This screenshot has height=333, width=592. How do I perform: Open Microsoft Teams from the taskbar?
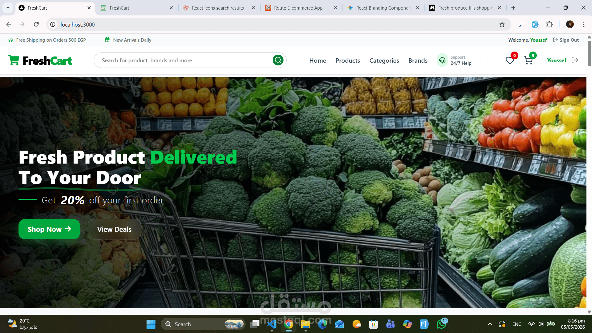click(x=390, y=324)
